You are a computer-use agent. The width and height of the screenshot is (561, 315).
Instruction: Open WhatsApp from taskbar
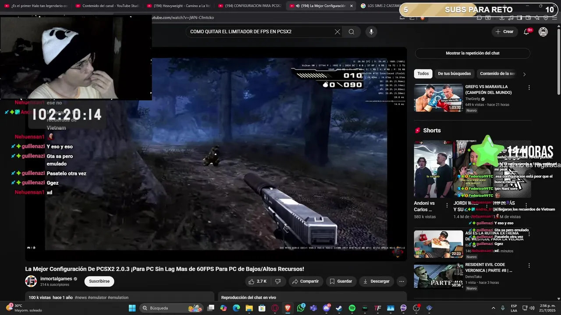(301, 308)
